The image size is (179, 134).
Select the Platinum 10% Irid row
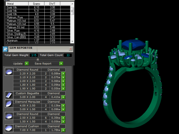(38, 24)
